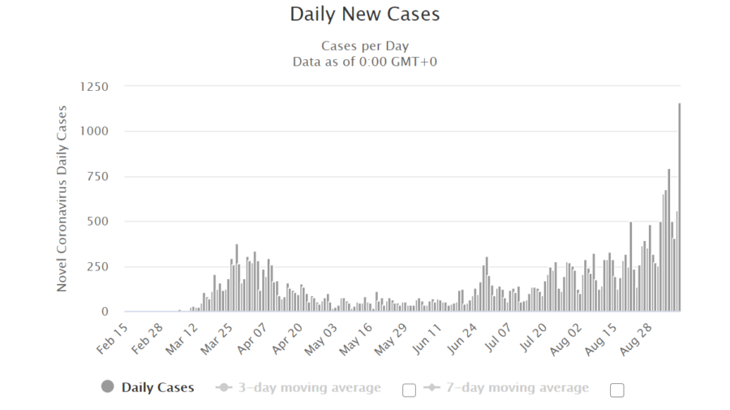Toggle the Daily Cases legend label
Screen dimensions: 730x410
coord(157,387)
